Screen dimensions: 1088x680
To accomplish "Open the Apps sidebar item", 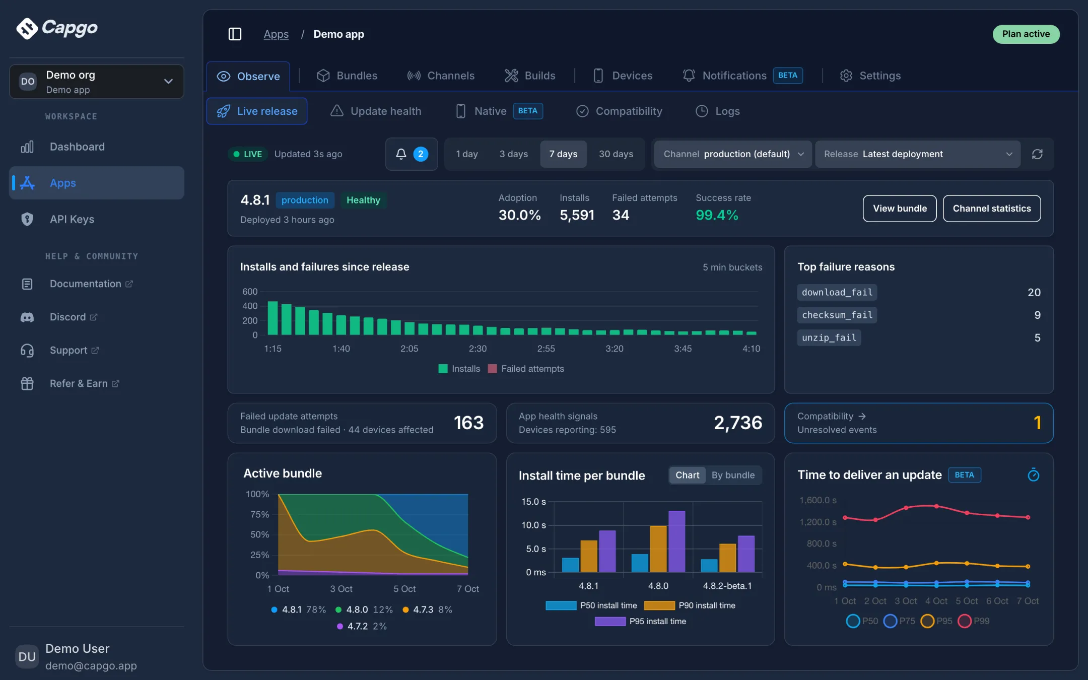I will pyautogui.click(x=97, y=183).
